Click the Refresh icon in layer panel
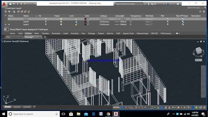 [x=200, y=12]
